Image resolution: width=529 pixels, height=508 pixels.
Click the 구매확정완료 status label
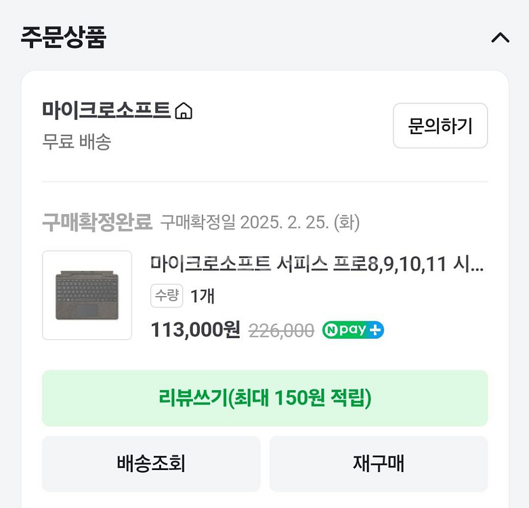pos(97,221)
